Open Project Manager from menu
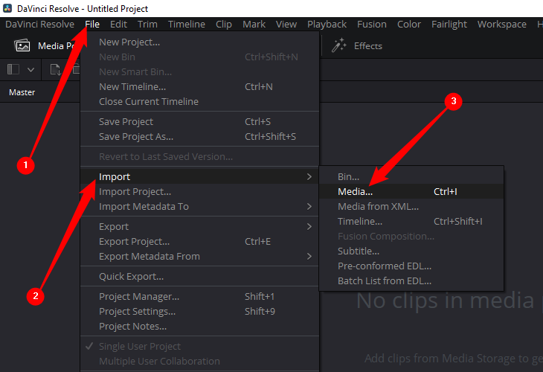Image resolution: width=543 pixels, height=372 pixels. pyautogui.click(x=199, y=297)
